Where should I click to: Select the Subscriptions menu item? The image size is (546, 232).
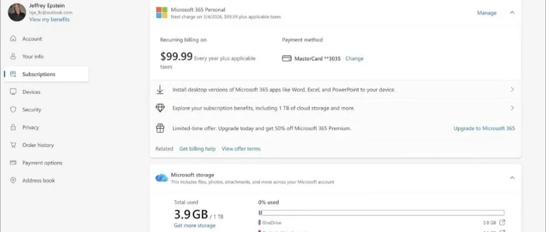46,74
